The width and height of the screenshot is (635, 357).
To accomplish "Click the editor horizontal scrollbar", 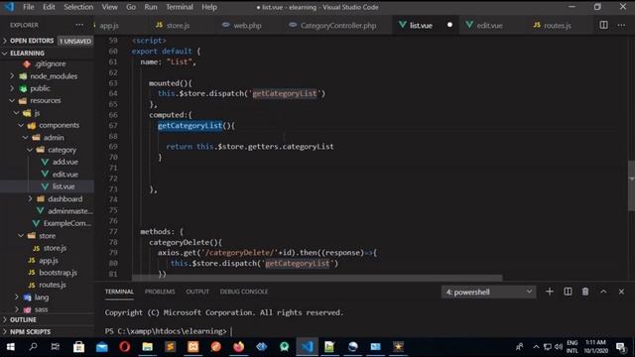I will coord(317,278).
